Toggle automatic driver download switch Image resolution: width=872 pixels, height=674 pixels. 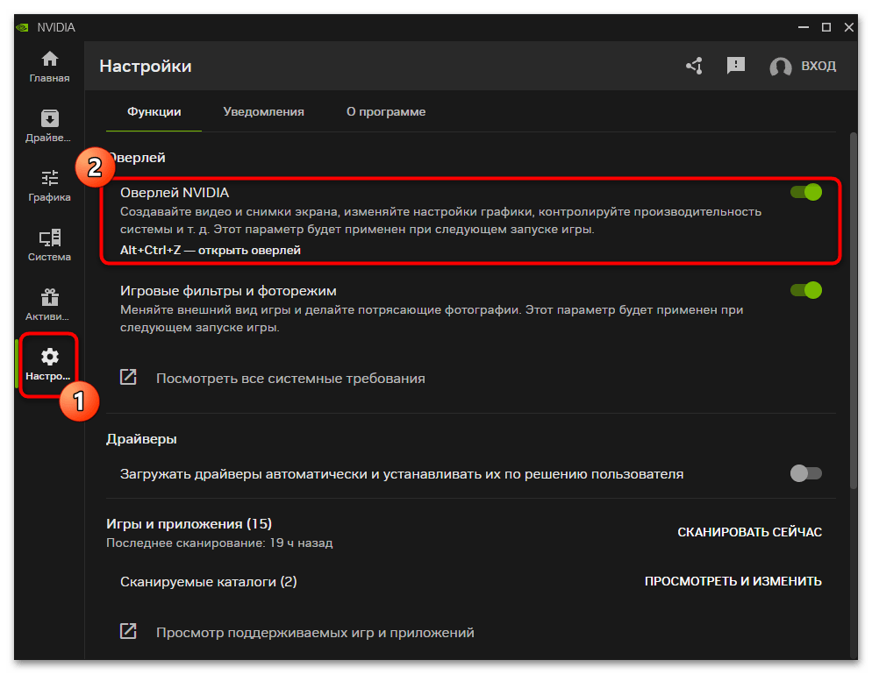(806, 473)
